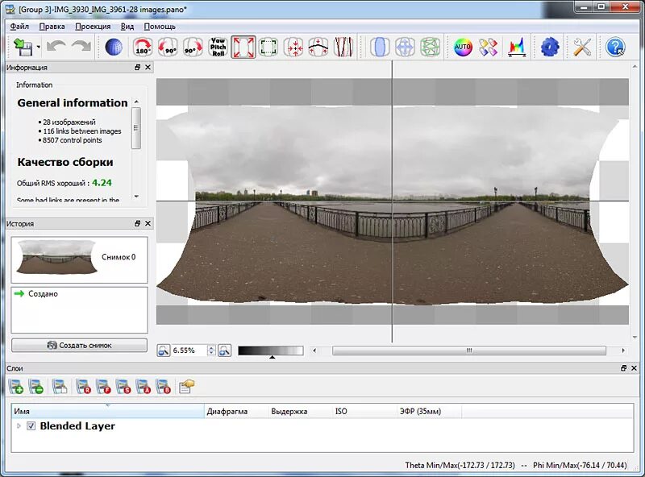The height and width of the screenshot is (477, 645).
Task: Close the Слои panel
Action: [634, 368]
